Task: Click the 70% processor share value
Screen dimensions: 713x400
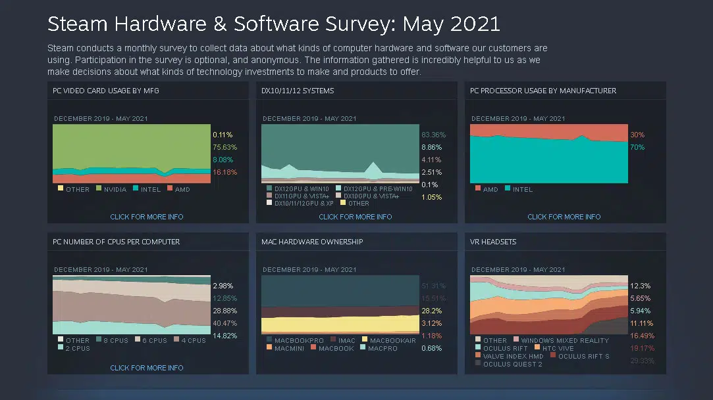Action: [x=637, y=147]
